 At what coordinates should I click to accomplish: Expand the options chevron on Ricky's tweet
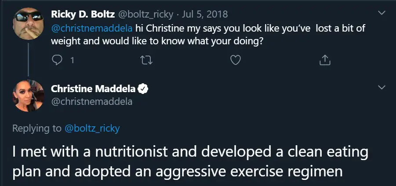(382, 13)
